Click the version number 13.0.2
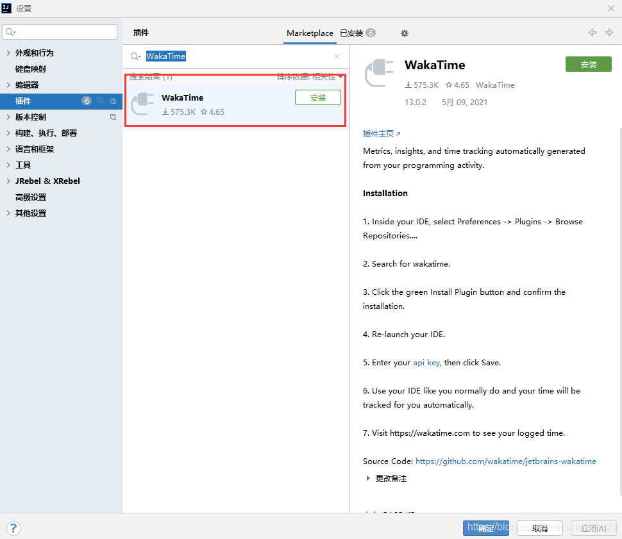The width and height of the screenshot is (622, 539). coord(416,103)
